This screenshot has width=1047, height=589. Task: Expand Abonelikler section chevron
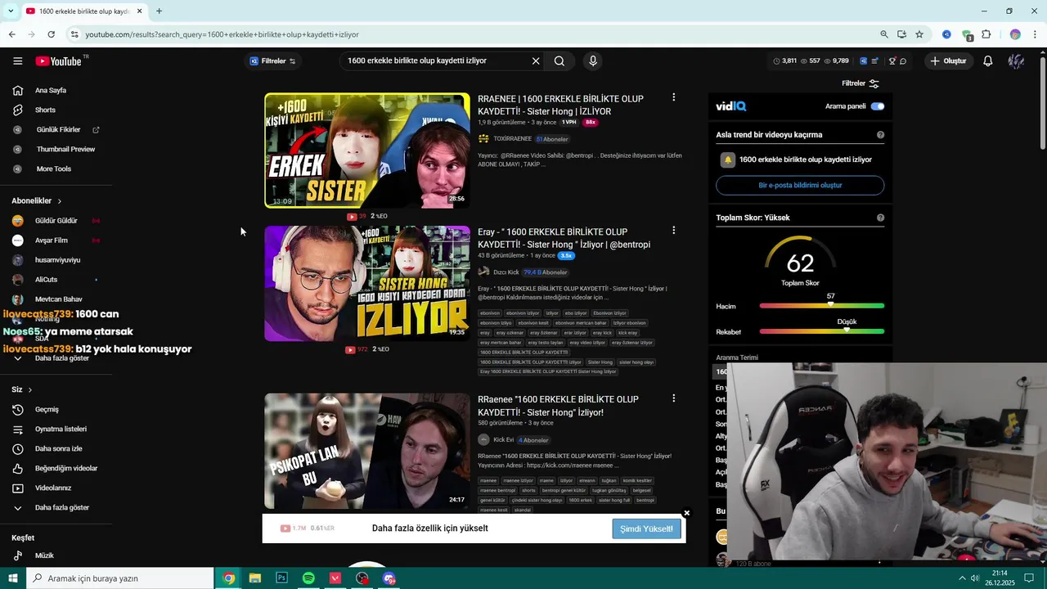(59, 201)
